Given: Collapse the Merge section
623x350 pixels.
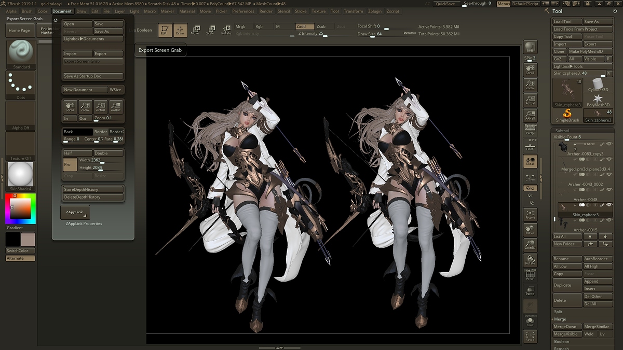Looking at the screenshot, I should [x=560, y=319].
